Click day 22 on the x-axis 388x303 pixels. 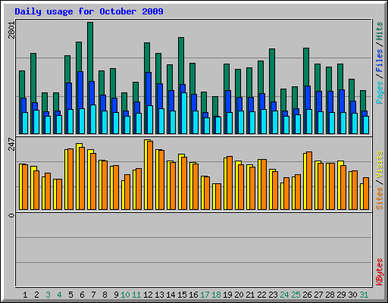(x=261, y=295)
